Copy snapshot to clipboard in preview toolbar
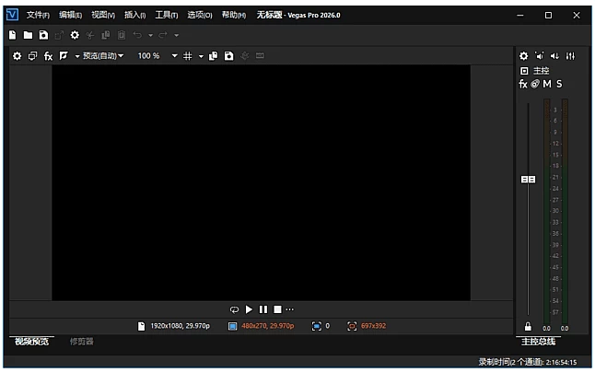This screenshot has height=372, width=595. point(213,56)
